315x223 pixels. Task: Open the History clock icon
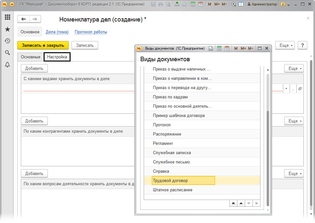7,41
